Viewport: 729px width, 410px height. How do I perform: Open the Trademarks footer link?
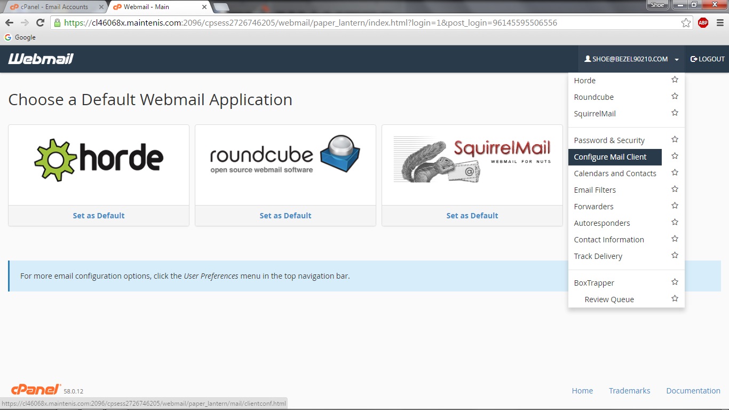(x=629, y=391)
